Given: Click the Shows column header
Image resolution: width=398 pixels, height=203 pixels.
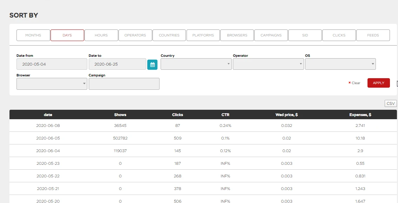Looking at the screenshot, I should click(x=120, y=115).
